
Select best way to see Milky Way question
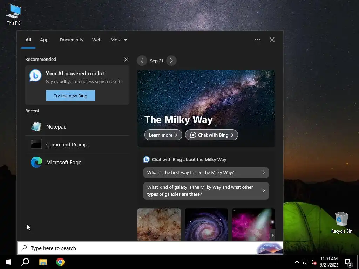[x=206, y=172]
